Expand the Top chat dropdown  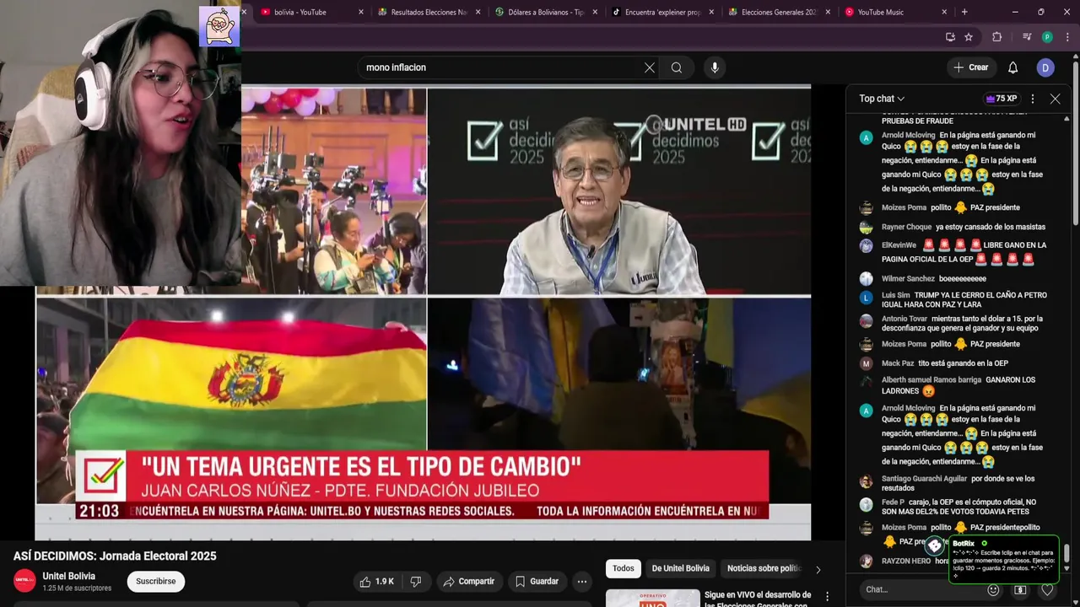[882, 99]
